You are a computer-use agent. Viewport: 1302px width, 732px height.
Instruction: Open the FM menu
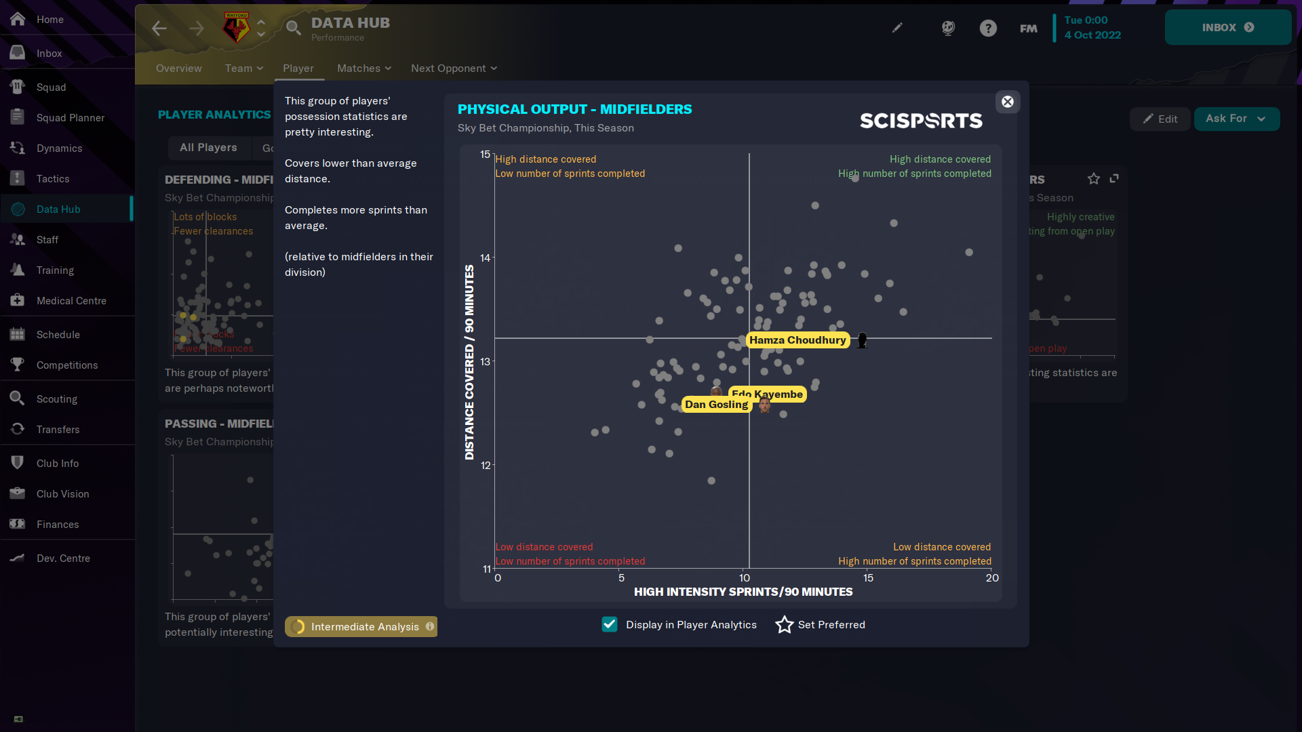click(x=1028, y=28)
